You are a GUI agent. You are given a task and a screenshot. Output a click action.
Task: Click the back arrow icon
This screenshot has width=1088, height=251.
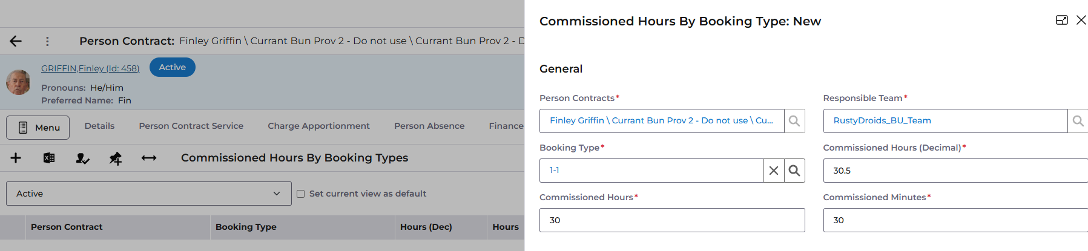[16, 41]
